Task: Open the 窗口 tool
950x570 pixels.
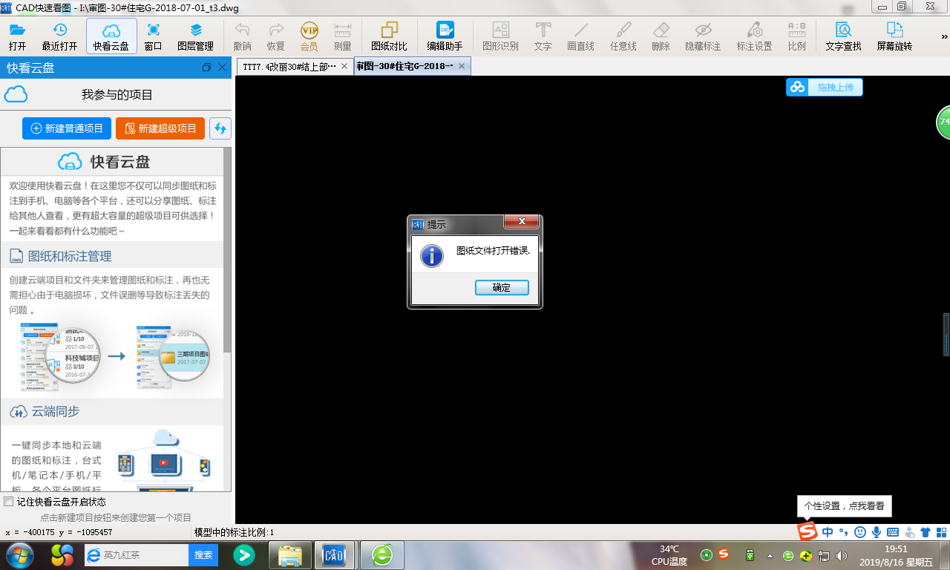Action: click(154, 36)
